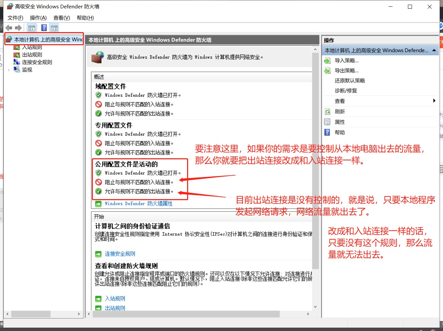Select 连接安全规则 in the left tree
The image size is (443, 331).
(x=37, y=62)
